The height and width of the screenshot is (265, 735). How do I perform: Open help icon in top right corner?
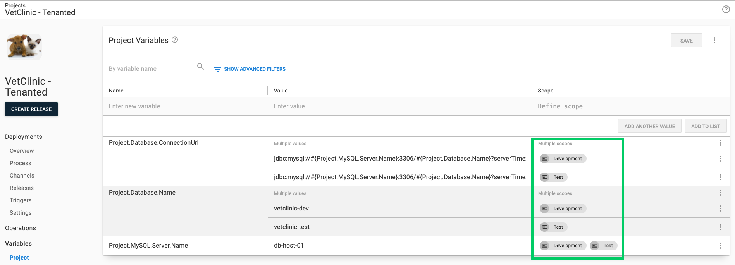point(726,9)
